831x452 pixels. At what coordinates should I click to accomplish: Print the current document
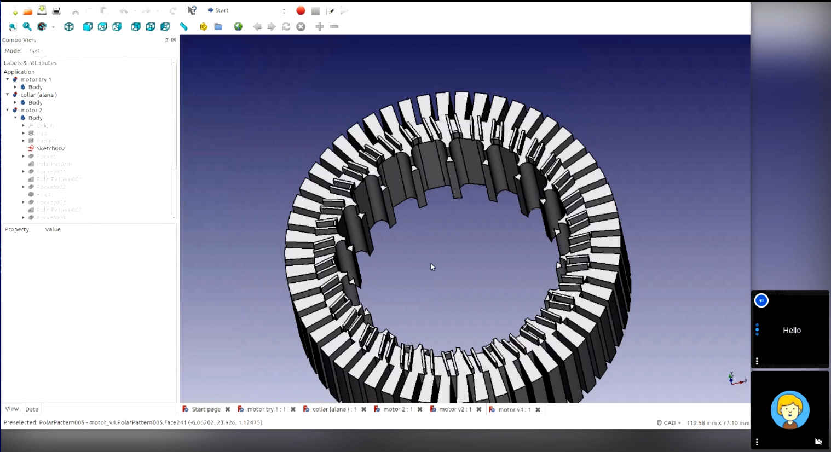(x=56, y=11)
